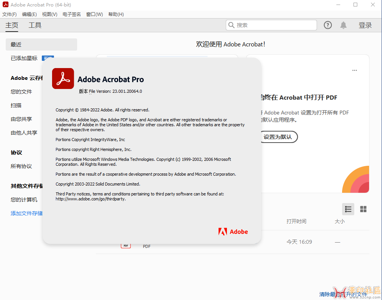The image size is (382, 300).
Task: Click the 今天 16:09 recent file entry
Action: [299, 242]
